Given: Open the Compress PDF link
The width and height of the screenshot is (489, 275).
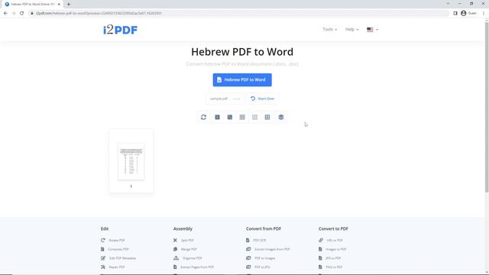Looking at the screenshot, I should (x=118, y=250).
